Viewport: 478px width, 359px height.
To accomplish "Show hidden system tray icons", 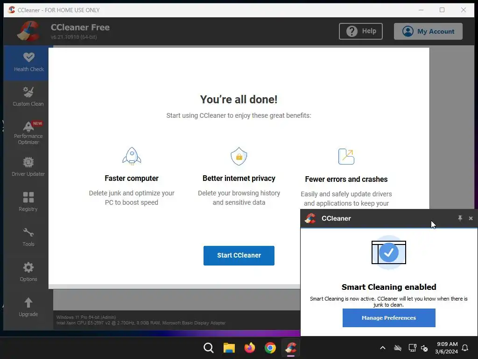I will (383, 348).
